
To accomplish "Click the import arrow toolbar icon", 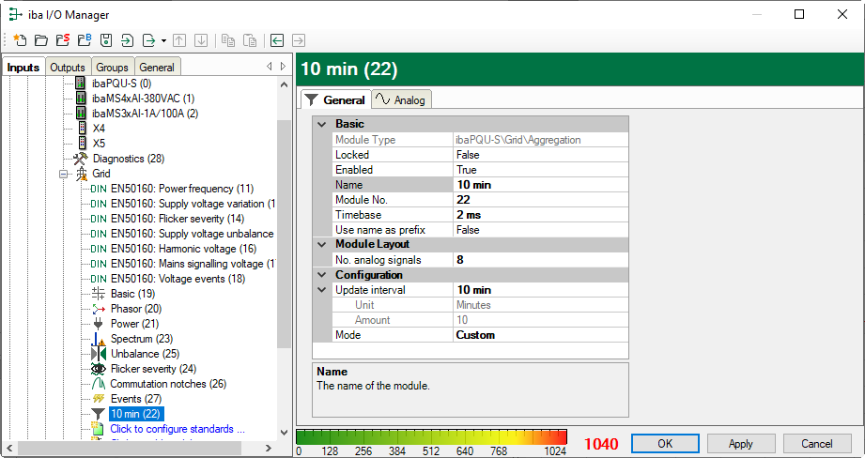I will coord(127,40).
